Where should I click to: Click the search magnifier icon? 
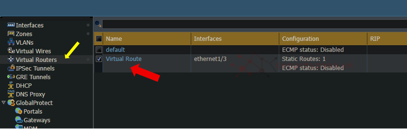tap(98, 24)
